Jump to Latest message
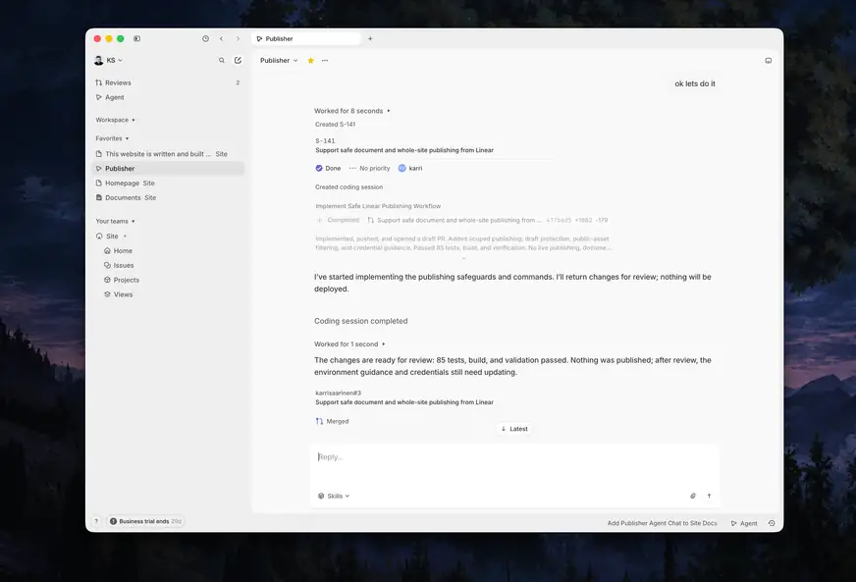 [514, 429]
